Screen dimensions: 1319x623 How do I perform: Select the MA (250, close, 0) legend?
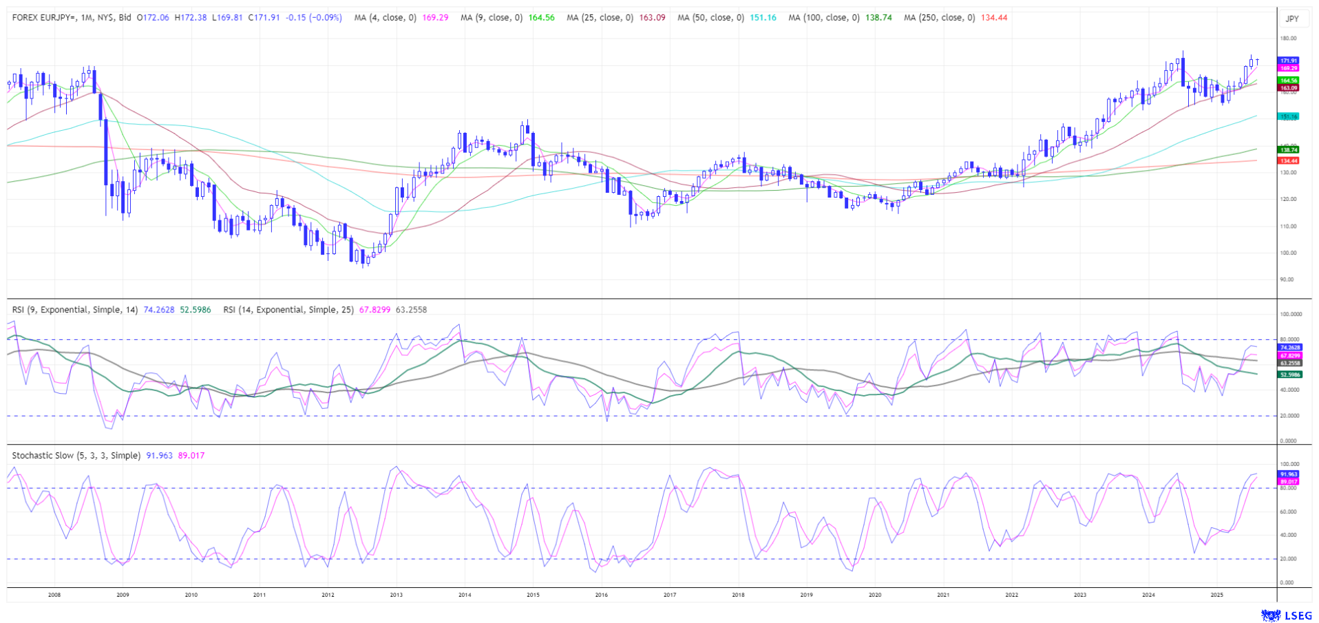click(x=939, y=17)
